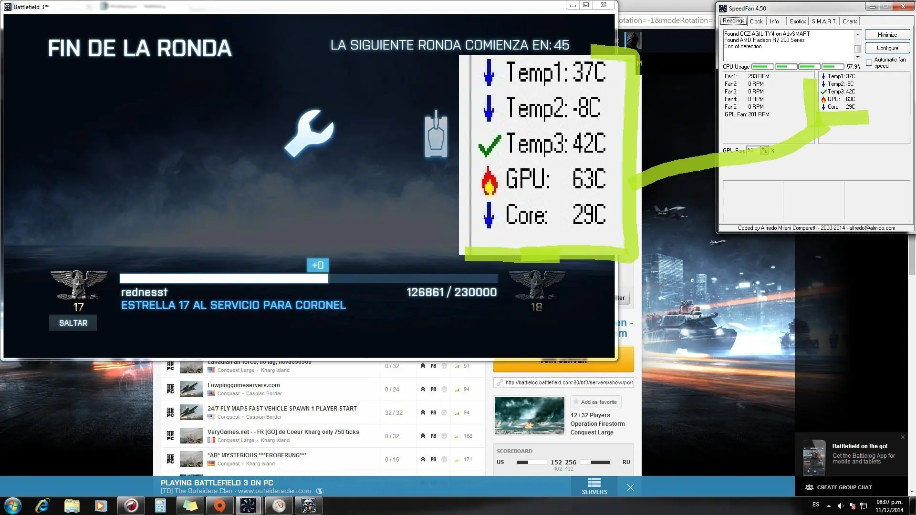Image resolution: width=916 pixels, height=515 pixels.
Task: Click the SpeedFan icon in the taskbar
Action: click(248, 505)
